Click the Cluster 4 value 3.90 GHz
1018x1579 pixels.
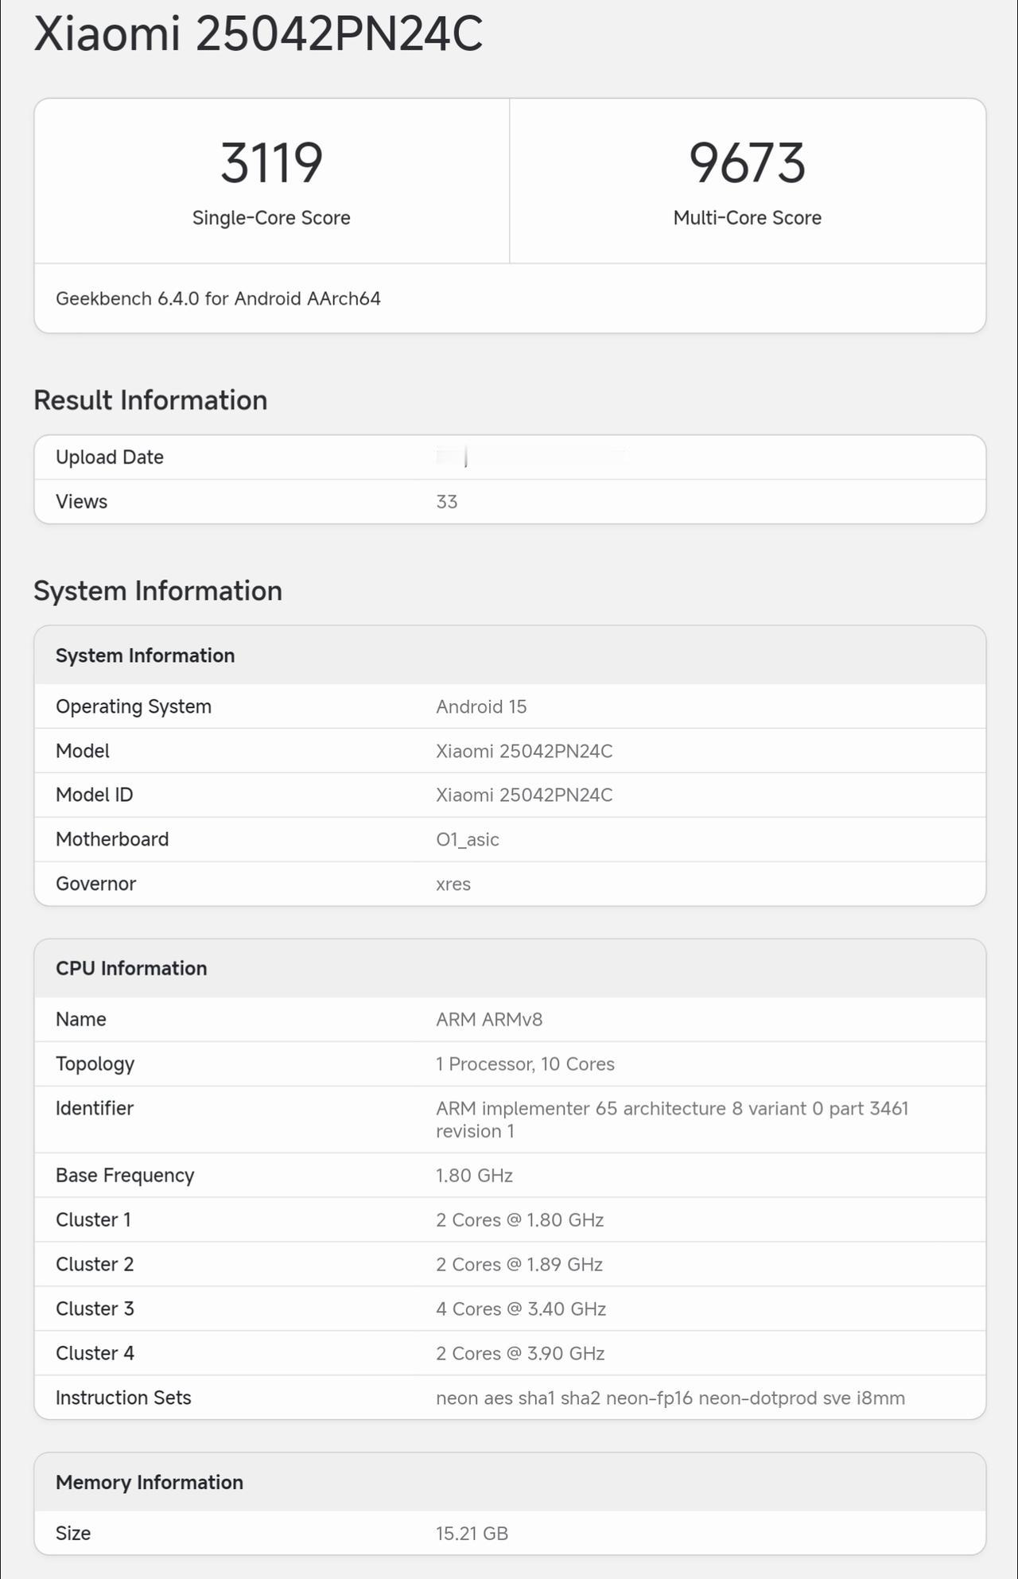(520, 1353)
